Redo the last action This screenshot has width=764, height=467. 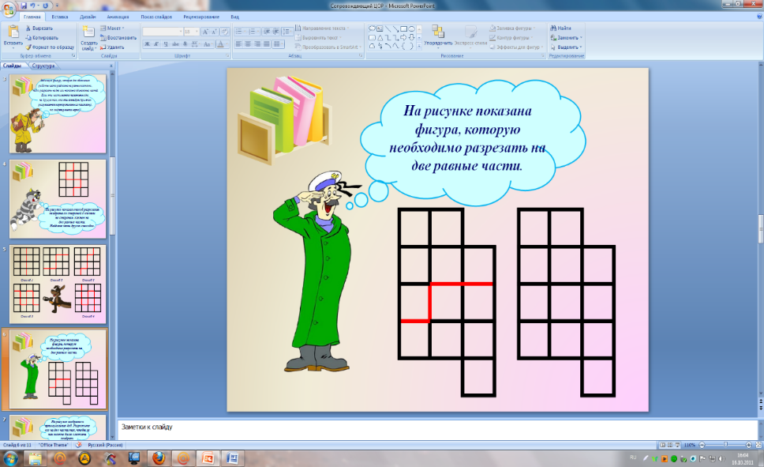45,6
